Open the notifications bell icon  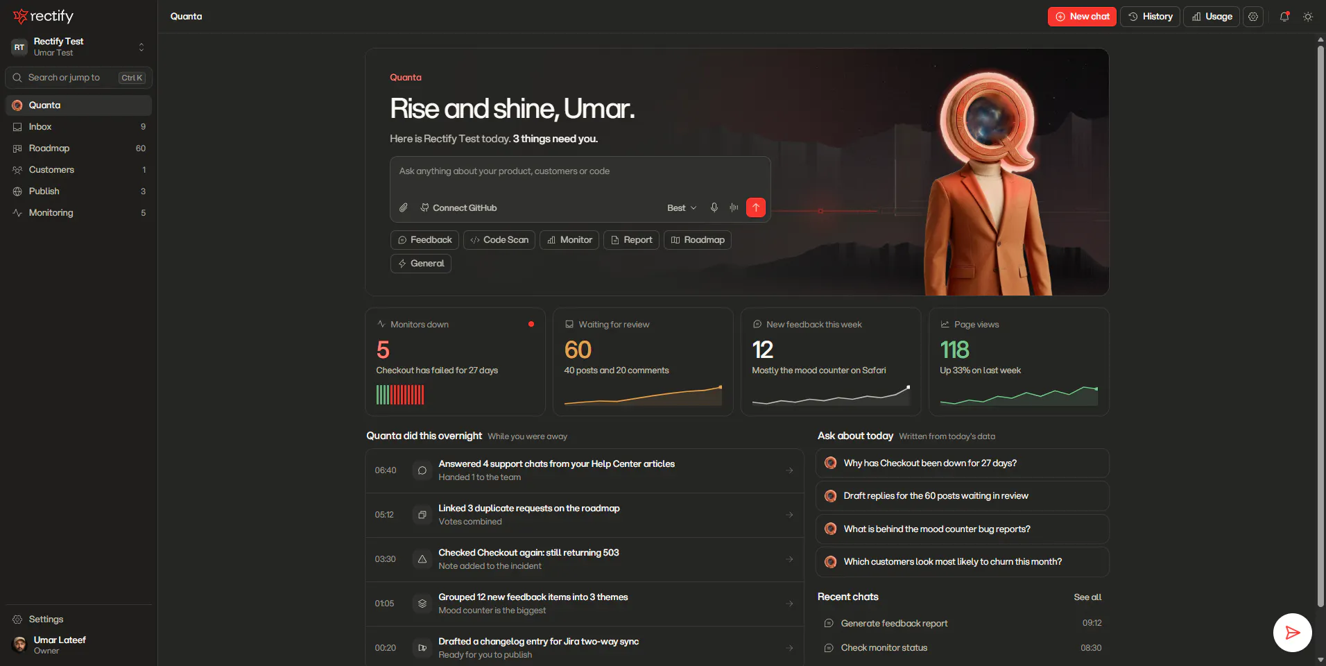[1284, 17]
